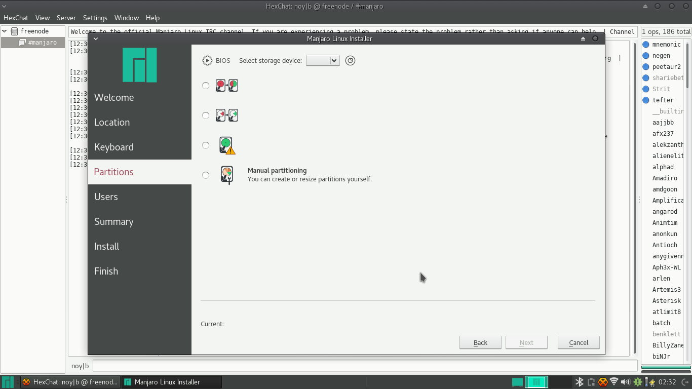Click the Welcome step in installer sidebar

point(140,97)
